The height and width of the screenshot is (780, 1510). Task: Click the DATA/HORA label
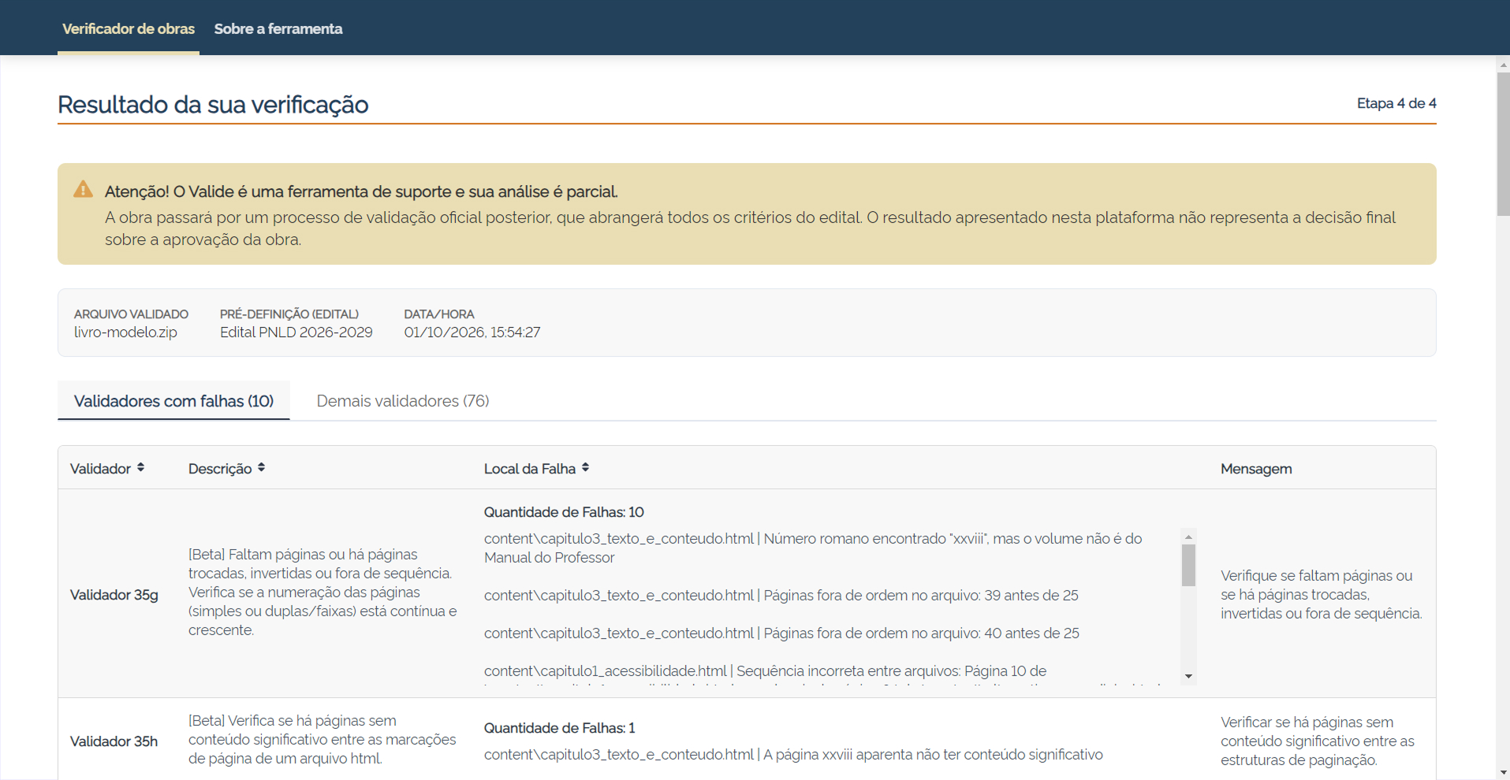click(439, 314)
